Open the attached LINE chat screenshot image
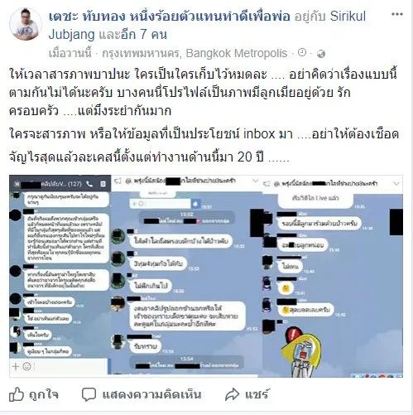This screenshot has height=415, width=413. [x=206, y=276]
